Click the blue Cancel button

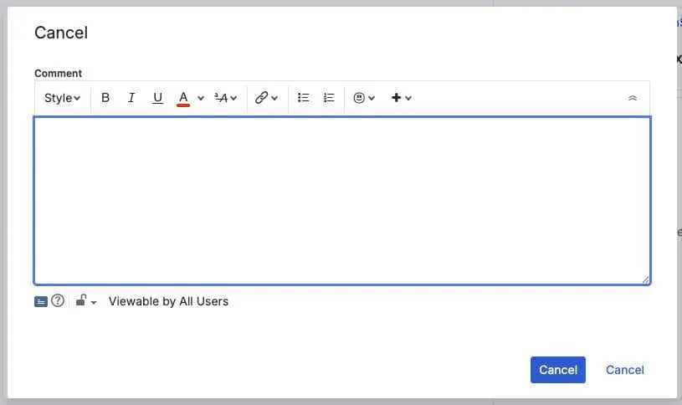click(x=557, y=370)
